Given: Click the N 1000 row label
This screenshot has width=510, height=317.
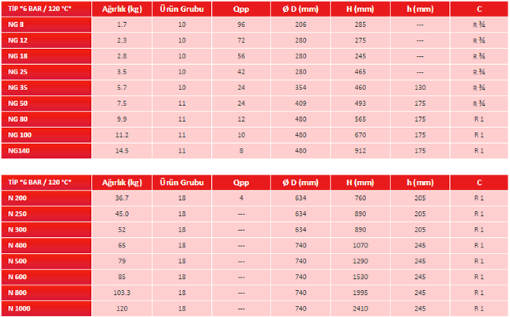Looking at the screenshot, I should pyautogui.click(x=46, y=308).
